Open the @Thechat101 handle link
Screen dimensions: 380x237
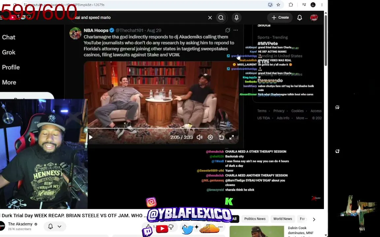[129, 31]
